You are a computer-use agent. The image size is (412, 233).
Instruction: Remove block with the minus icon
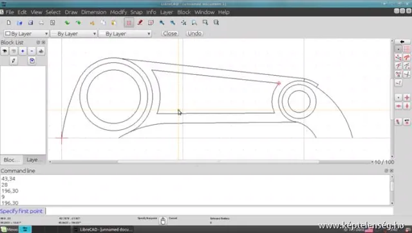pos(32,51)
